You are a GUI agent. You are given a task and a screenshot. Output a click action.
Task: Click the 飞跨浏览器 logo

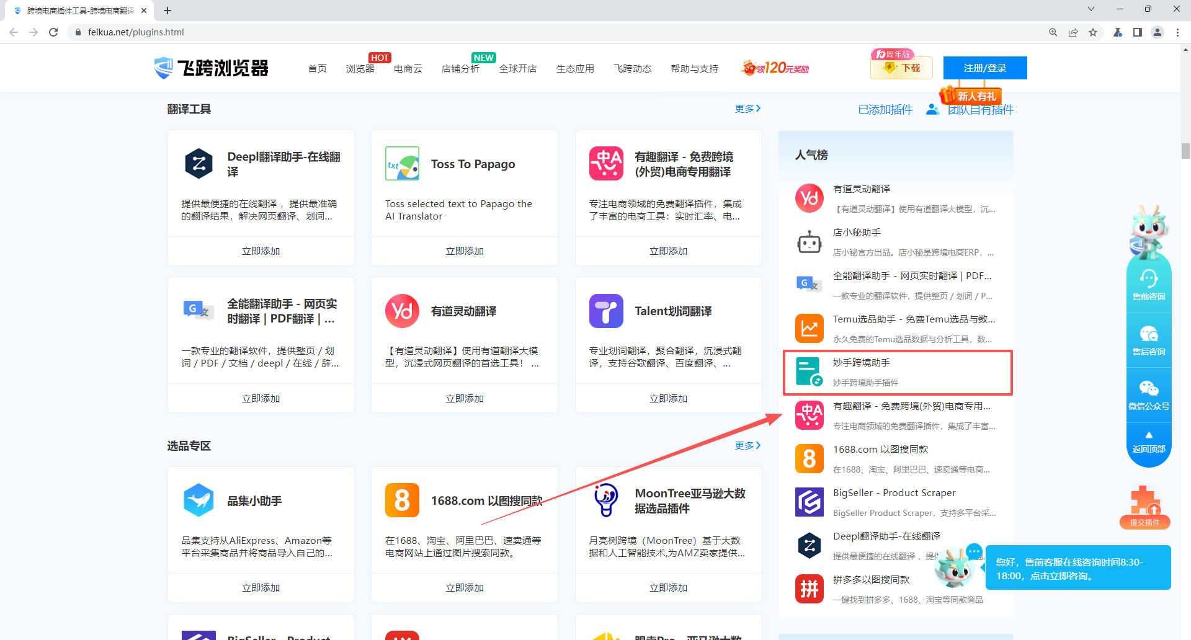pyautogui.click(x=211, y=68)
